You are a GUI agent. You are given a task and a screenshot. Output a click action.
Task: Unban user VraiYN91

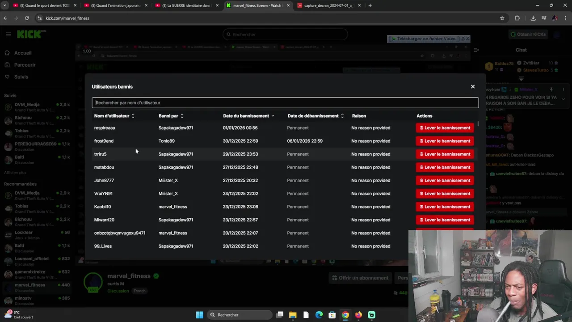445,194
